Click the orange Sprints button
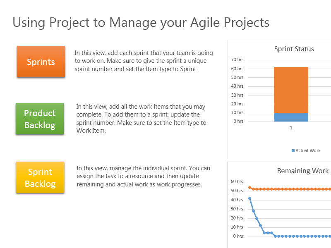This screenshot has width=331, height=248. click(x=41, y=62)
